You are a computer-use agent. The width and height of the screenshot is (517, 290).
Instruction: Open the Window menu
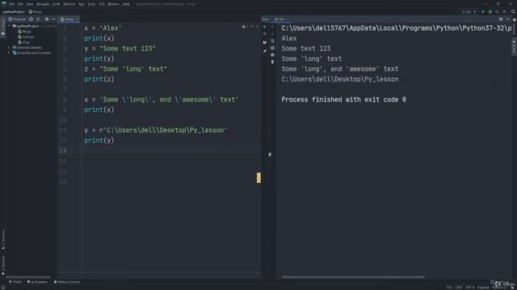pyautogui.click(x=114, y=4)
